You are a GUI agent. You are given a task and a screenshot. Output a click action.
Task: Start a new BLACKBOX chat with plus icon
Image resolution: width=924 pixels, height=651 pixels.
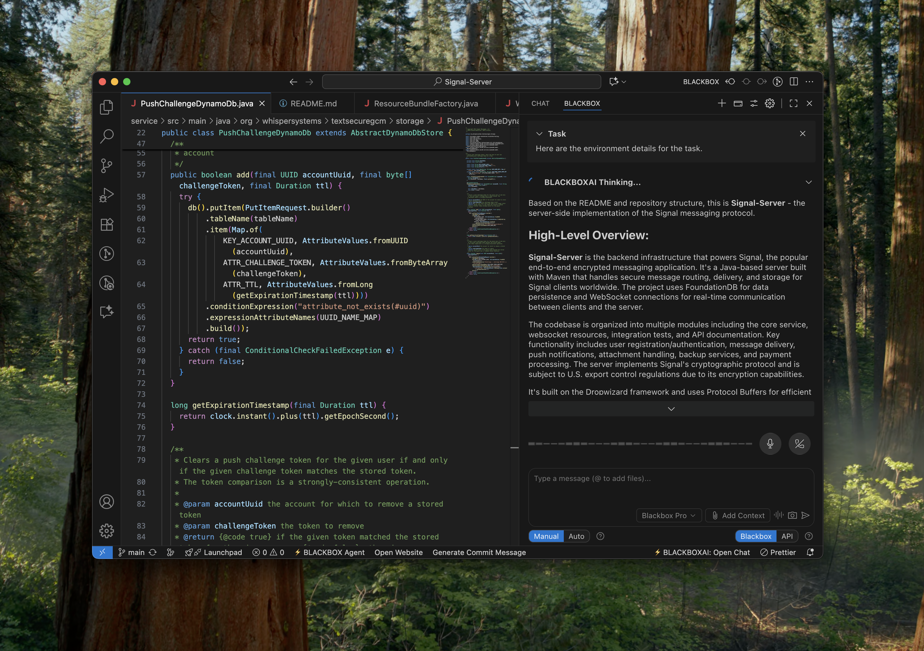coord(722,103)
